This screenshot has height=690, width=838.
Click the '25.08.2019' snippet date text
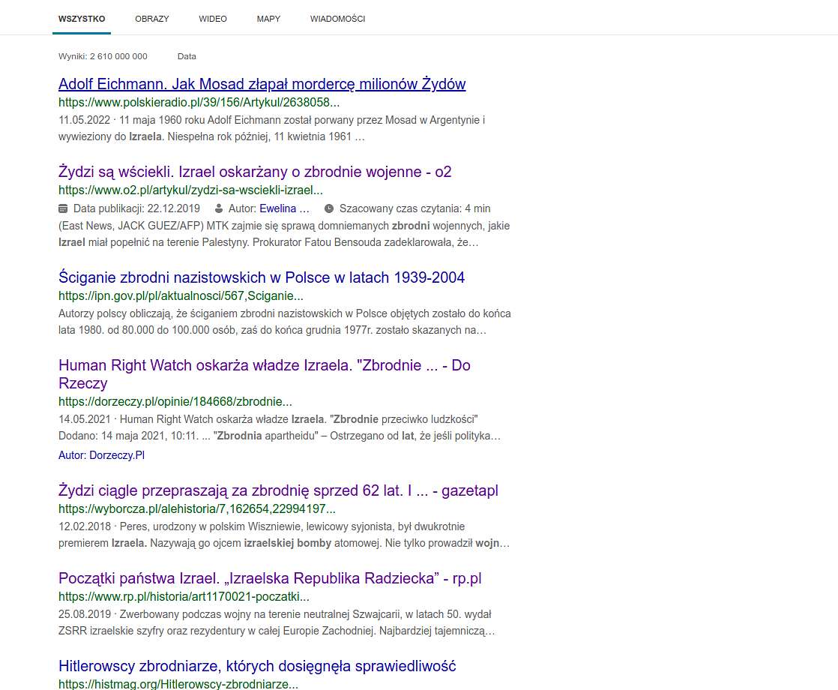(85, 614)
